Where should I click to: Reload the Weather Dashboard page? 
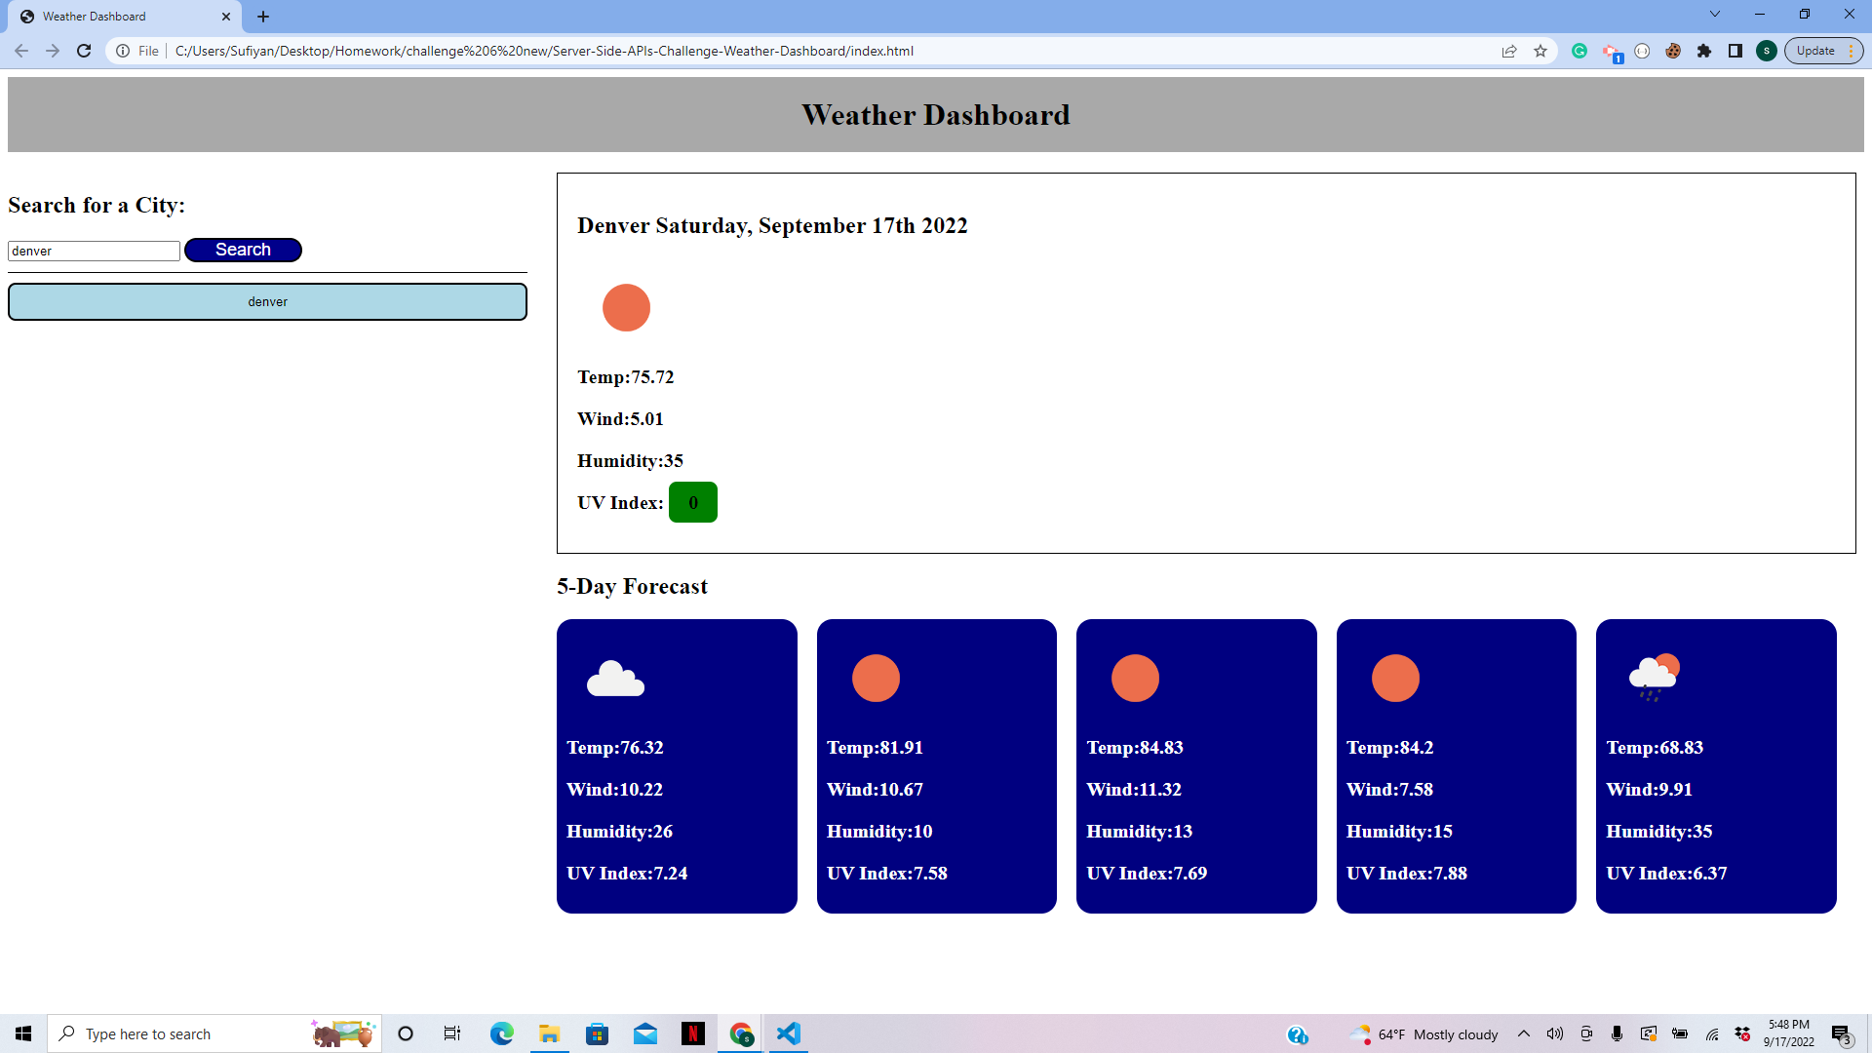tap(84, 51)
